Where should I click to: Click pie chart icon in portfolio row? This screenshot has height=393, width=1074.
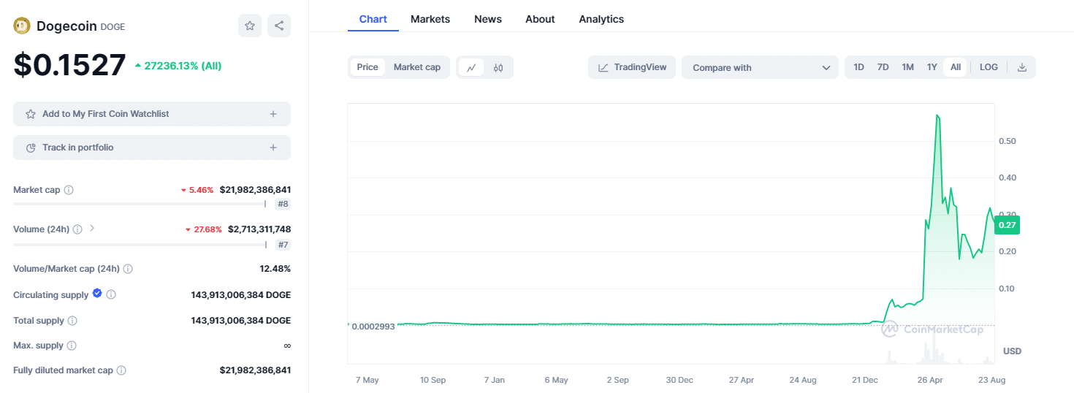(31, 148)
